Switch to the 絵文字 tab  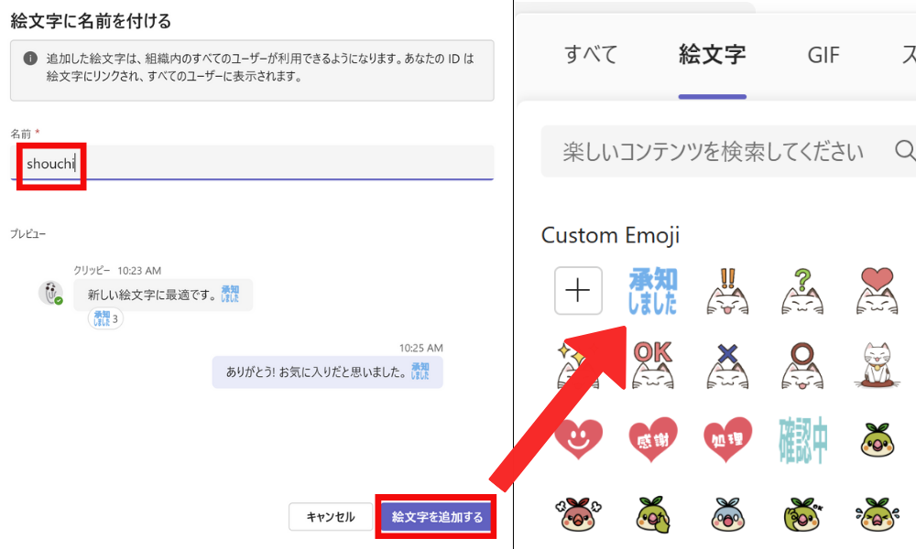click(712, 55)
